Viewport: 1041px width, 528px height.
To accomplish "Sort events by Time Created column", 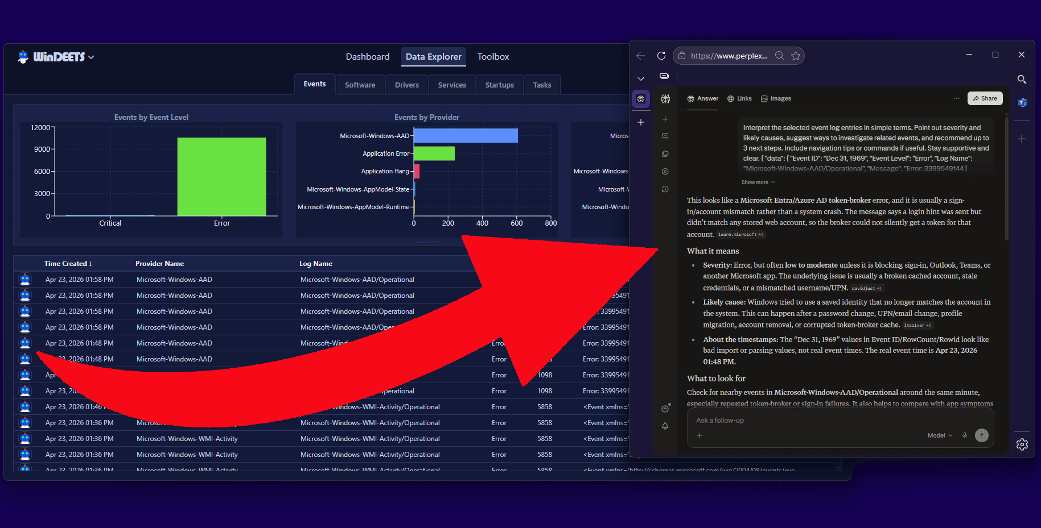I will [68, 264].
